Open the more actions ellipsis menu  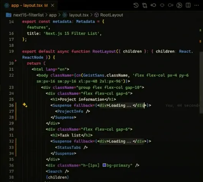click(196, 5)
